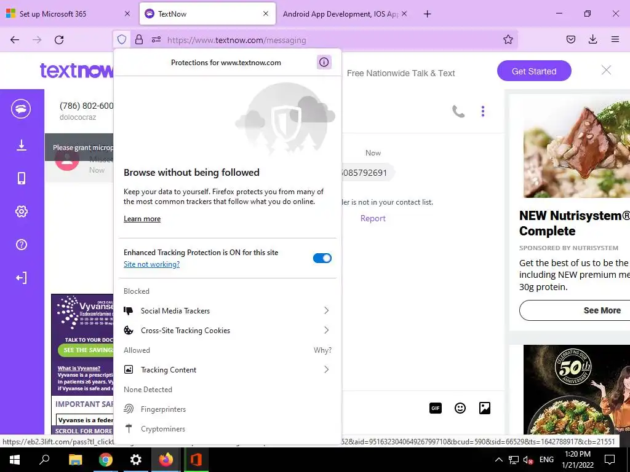Click the shield tracking protection icon
Viewport: 630px width, 472px height.
[x=122, y=40]
